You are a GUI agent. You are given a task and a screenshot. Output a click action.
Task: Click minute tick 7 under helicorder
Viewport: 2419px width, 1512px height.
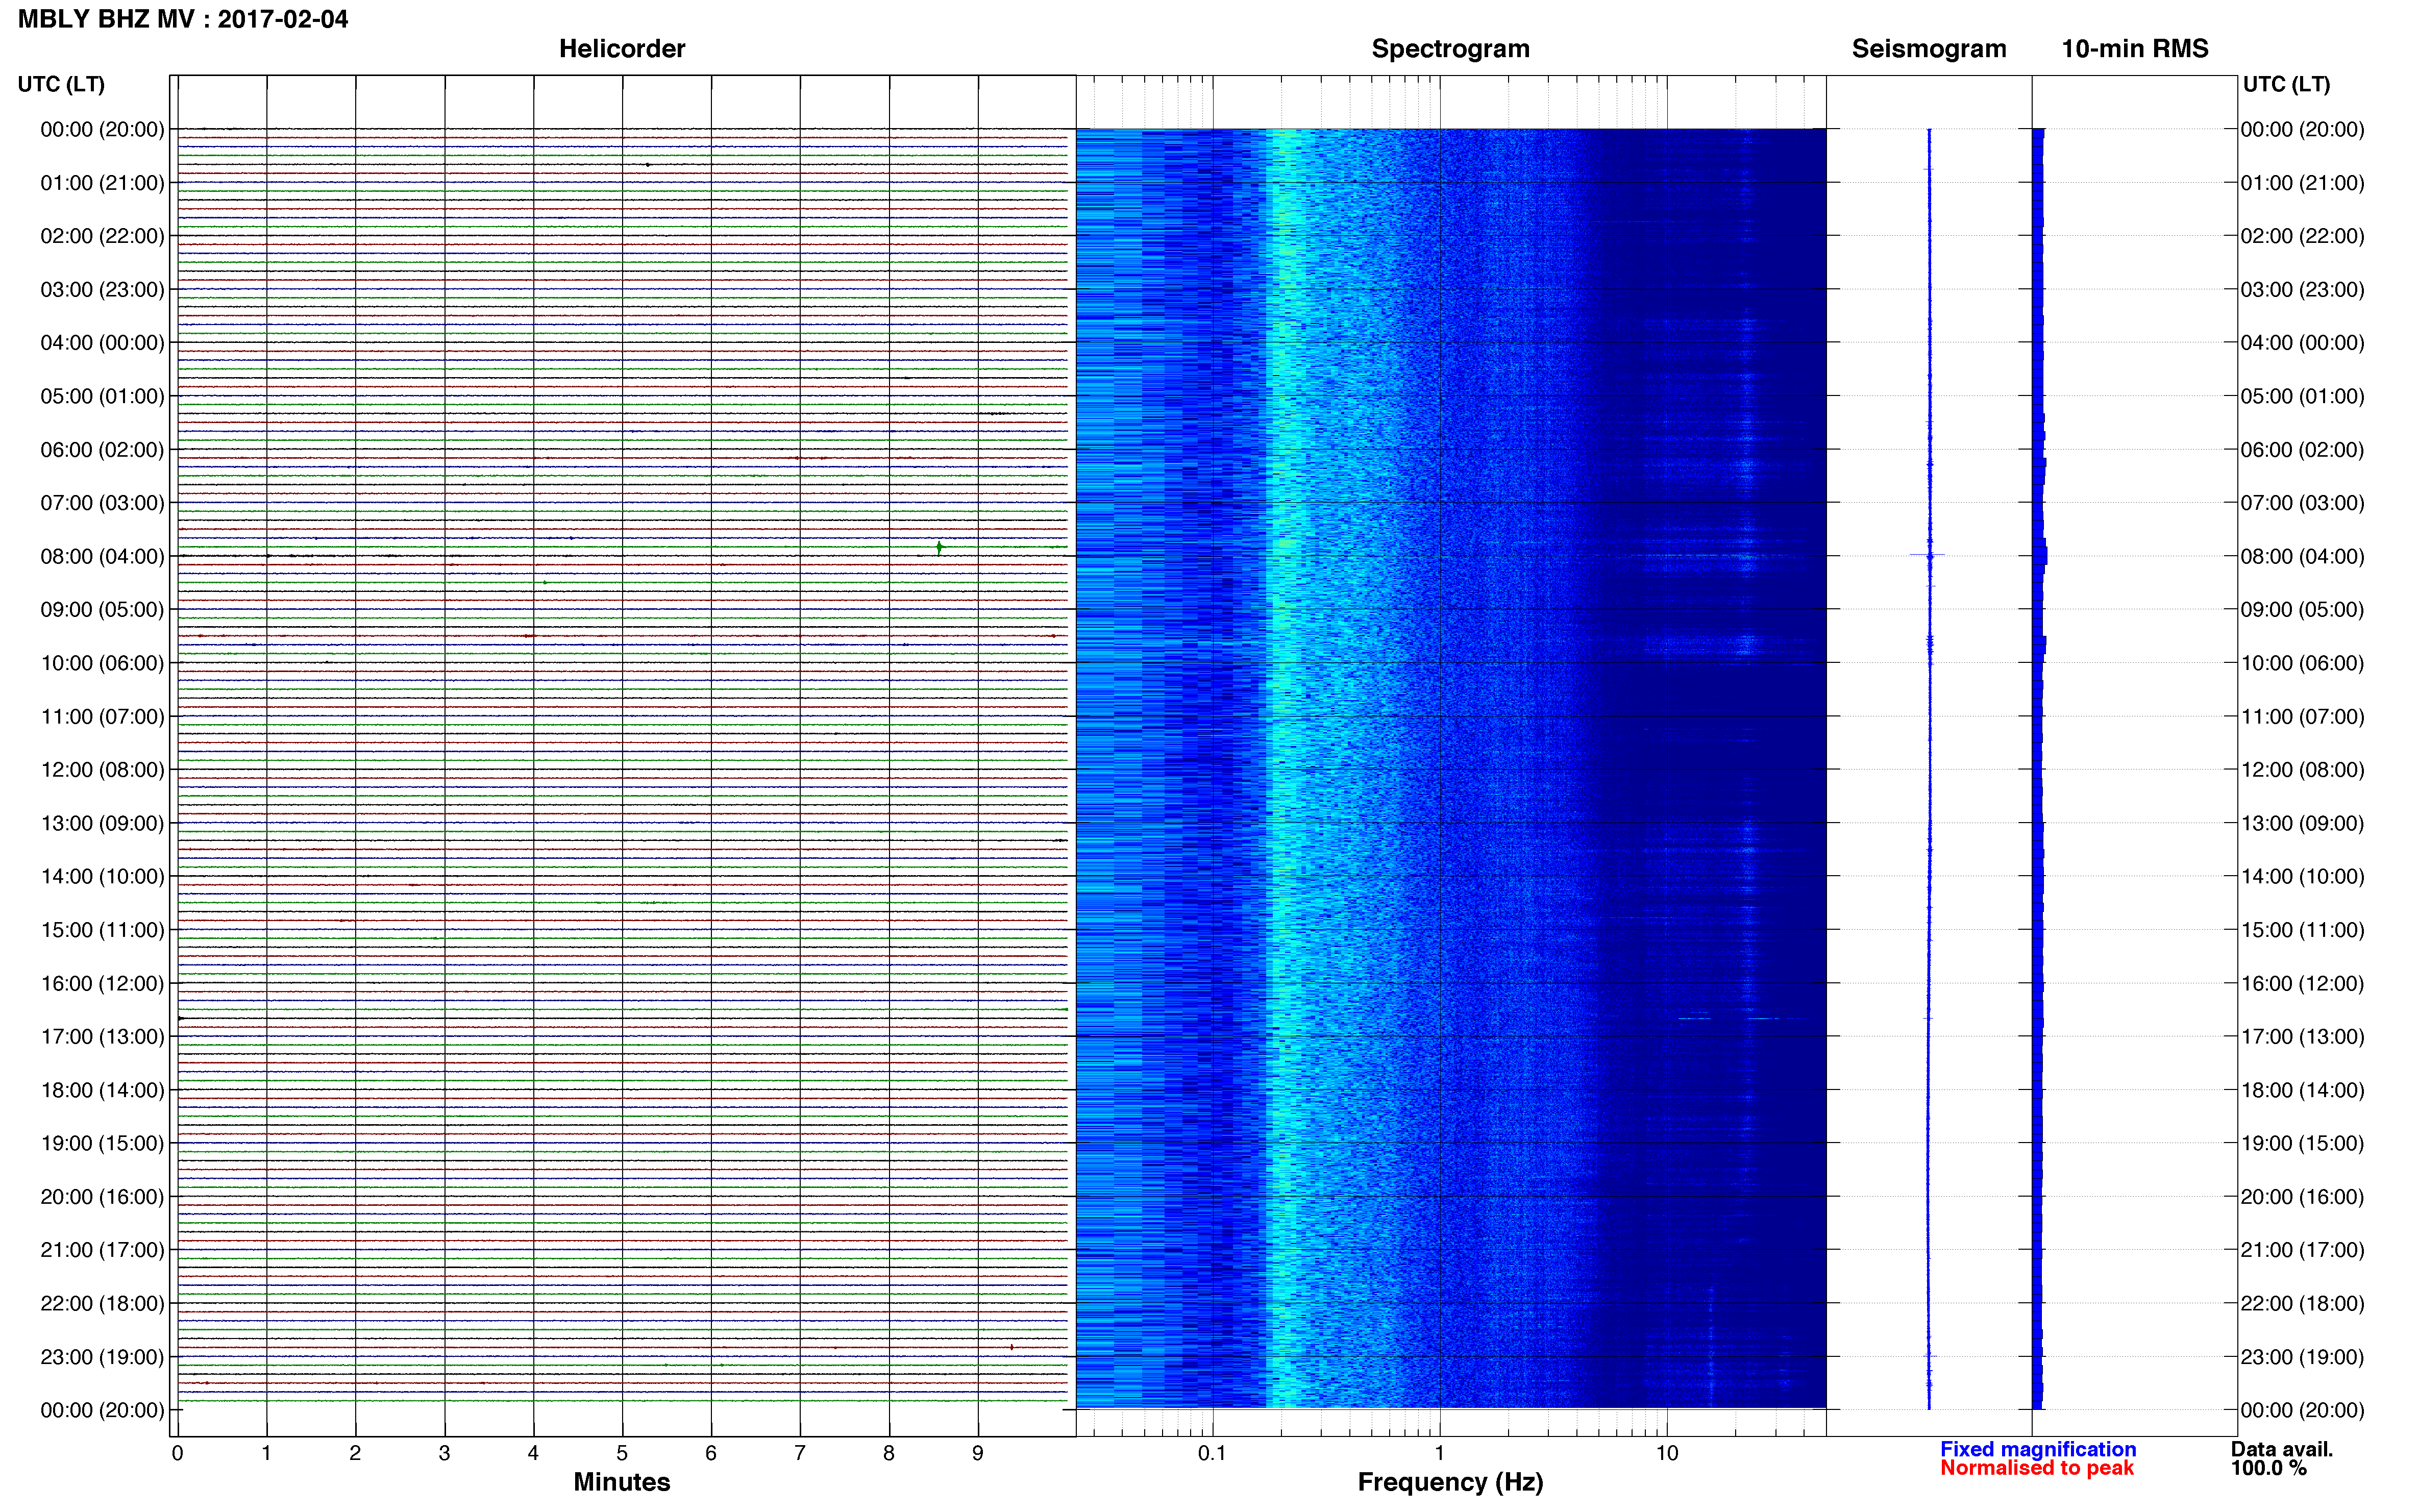(800, 1453)
